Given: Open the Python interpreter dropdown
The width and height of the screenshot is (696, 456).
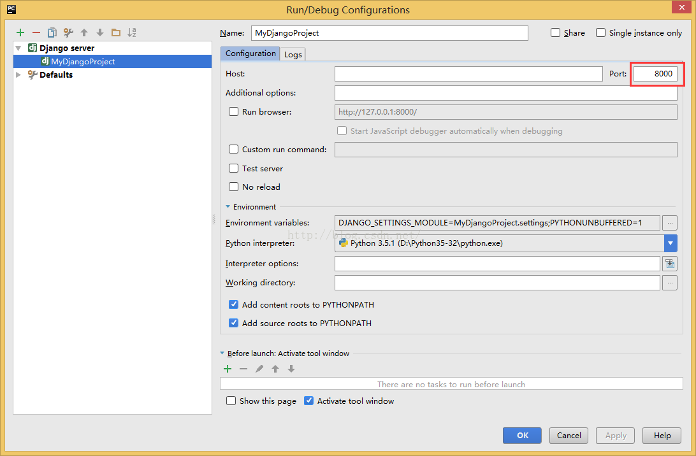Looking at the screenshot, I should (671, 243).
